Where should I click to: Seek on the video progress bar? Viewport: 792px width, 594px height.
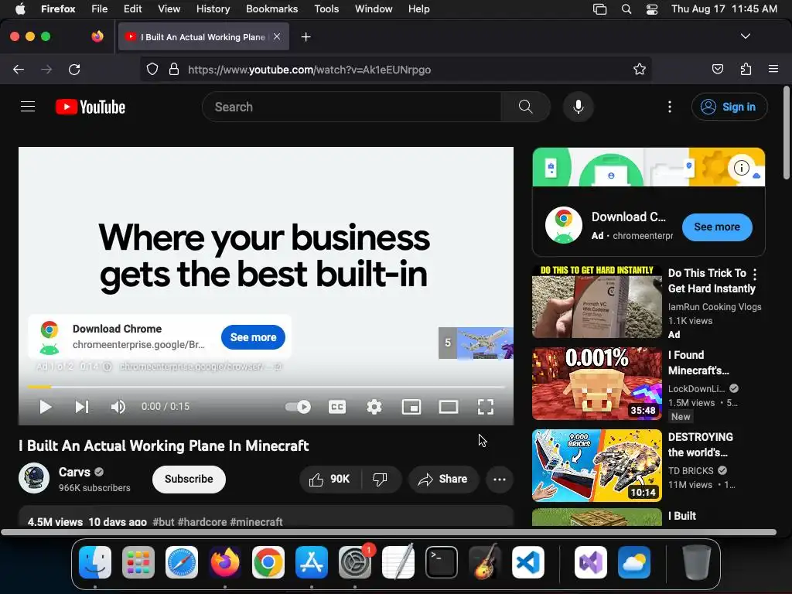(266, 387)
